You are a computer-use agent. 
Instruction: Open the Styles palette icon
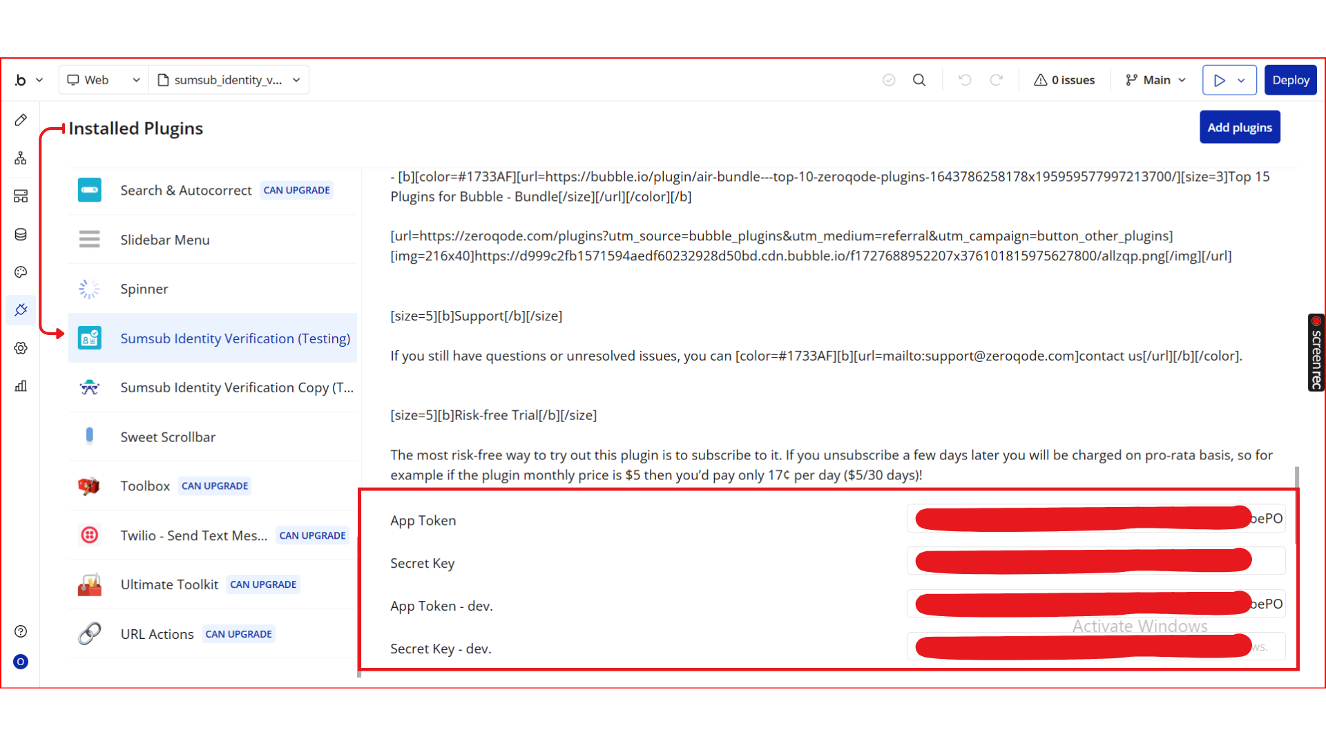pyautogui.click(x=21, y=272)
